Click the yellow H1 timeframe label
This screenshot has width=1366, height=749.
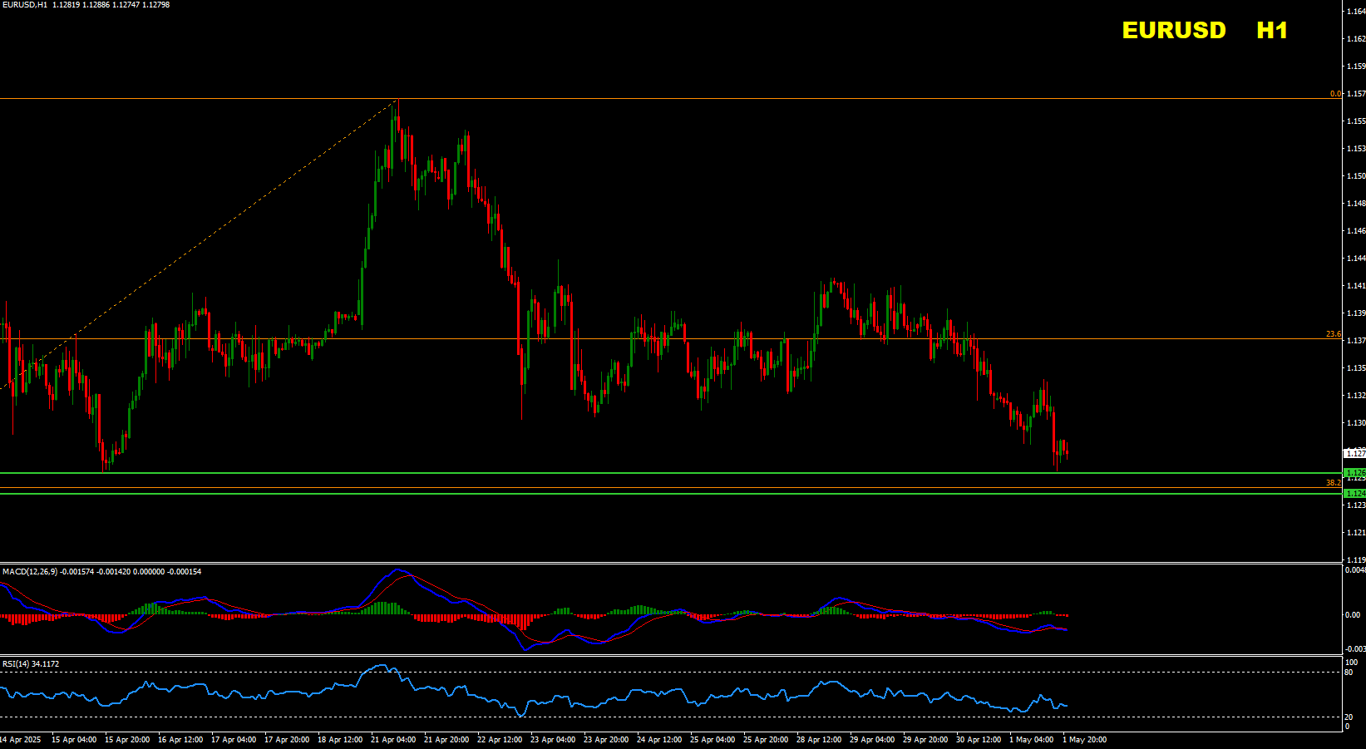(1271, 31)
